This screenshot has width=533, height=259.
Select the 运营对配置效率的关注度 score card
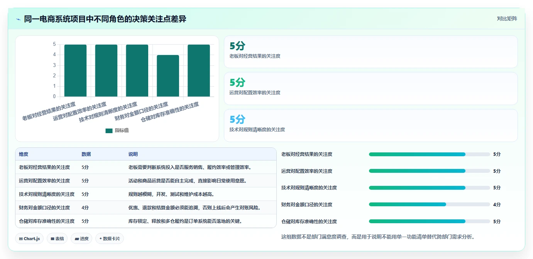tap(371, 89)
